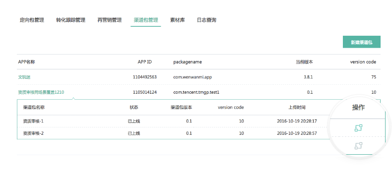
Task: Click the packagename column header
Action: tap(188, 62)
